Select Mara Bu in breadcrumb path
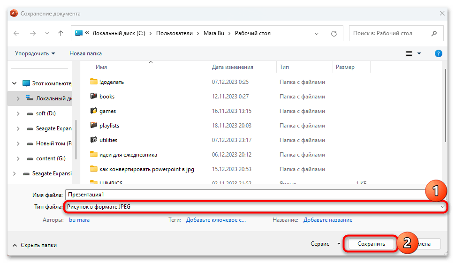Screen dimensions: 455x263 214,33
